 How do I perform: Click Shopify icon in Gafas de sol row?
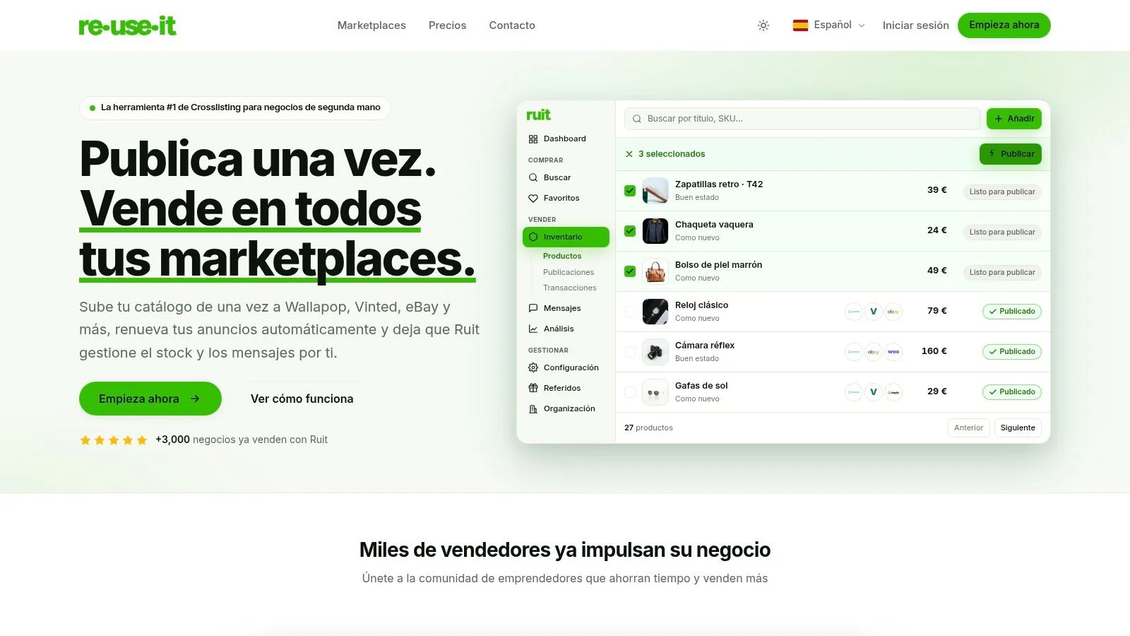click(893, 392)
